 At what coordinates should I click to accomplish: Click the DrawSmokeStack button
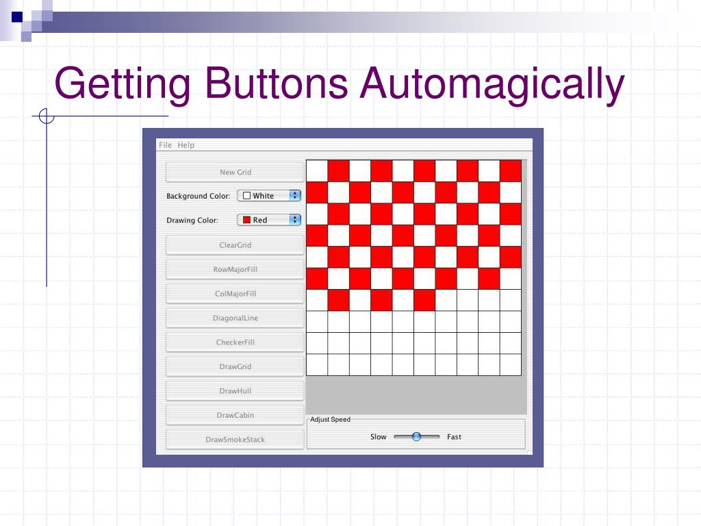pos(235,440)
